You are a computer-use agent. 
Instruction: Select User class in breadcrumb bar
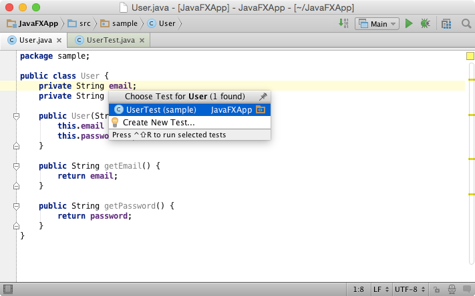[x=162, y=23]
